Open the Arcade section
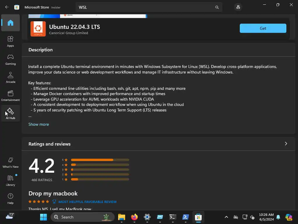This screenshot has width=298, height=224. tap(10, 78)
